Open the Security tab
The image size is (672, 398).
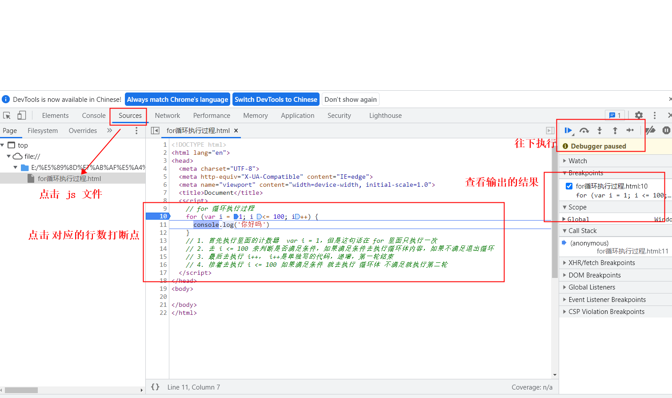339,116
